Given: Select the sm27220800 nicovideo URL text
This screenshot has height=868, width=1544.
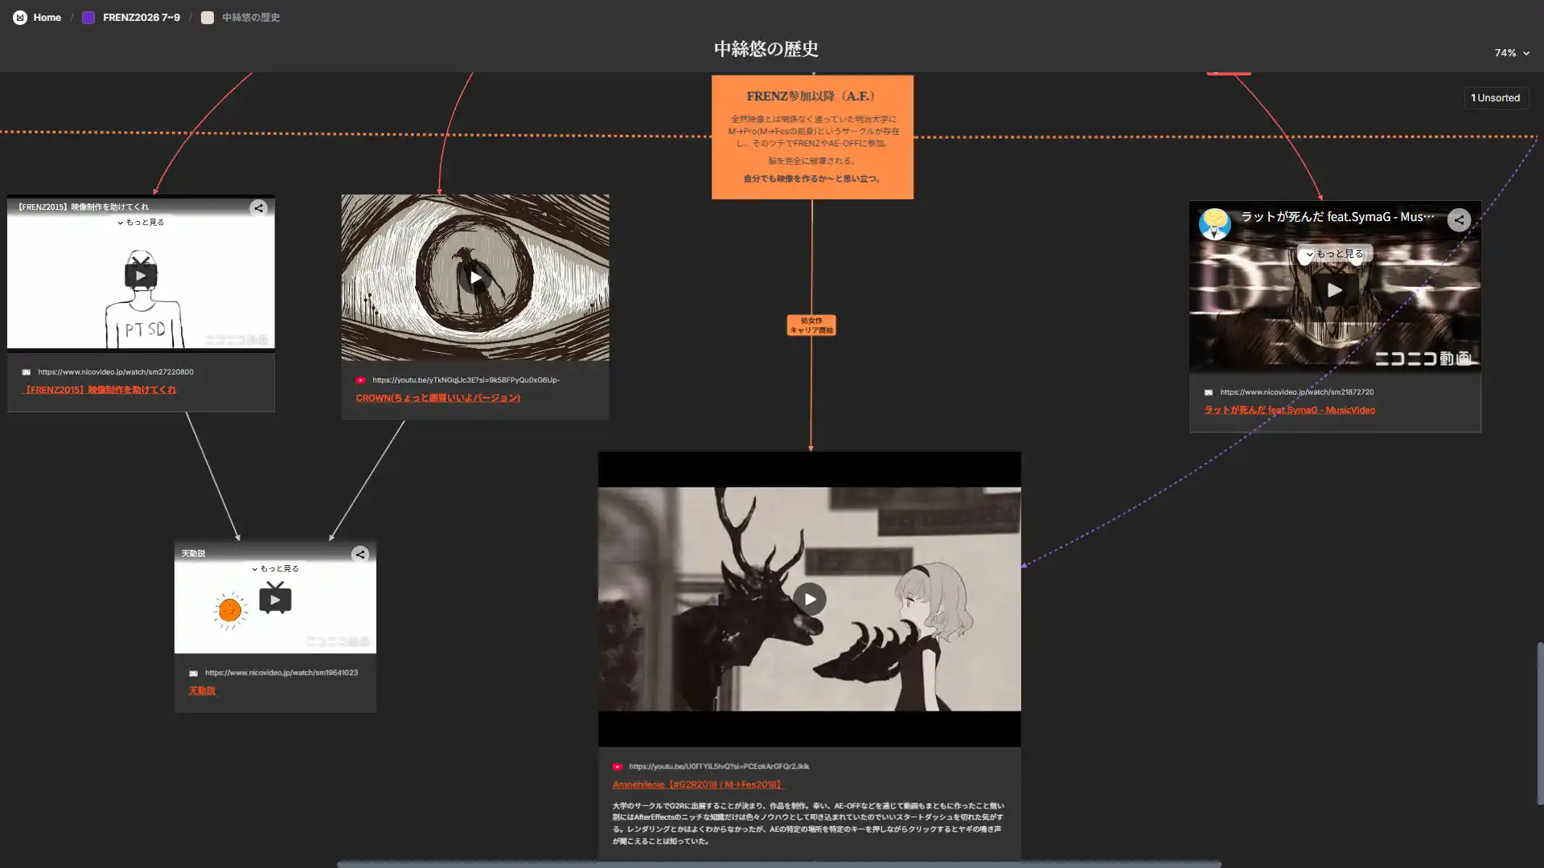Looking at the screenshot, I should click(116, 372).
